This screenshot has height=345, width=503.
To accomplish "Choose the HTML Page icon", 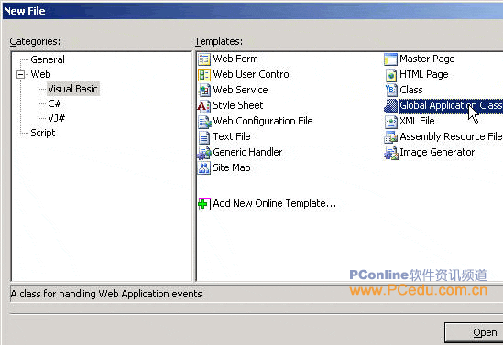I will click(x=390, y=75).
